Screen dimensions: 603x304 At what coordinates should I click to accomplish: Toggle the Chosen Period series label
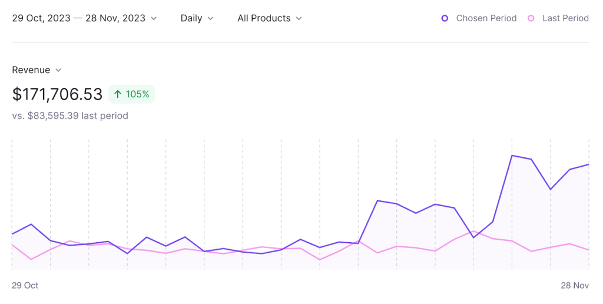[486, 18]
